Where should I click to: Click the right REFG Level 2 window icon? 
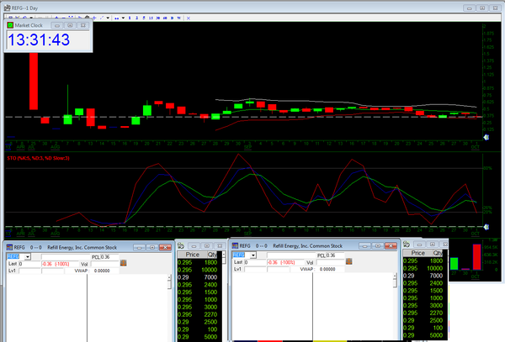237,246
